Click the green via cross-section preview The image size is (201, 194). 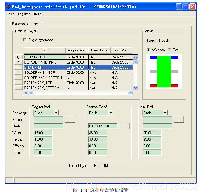tap(164, 72)
